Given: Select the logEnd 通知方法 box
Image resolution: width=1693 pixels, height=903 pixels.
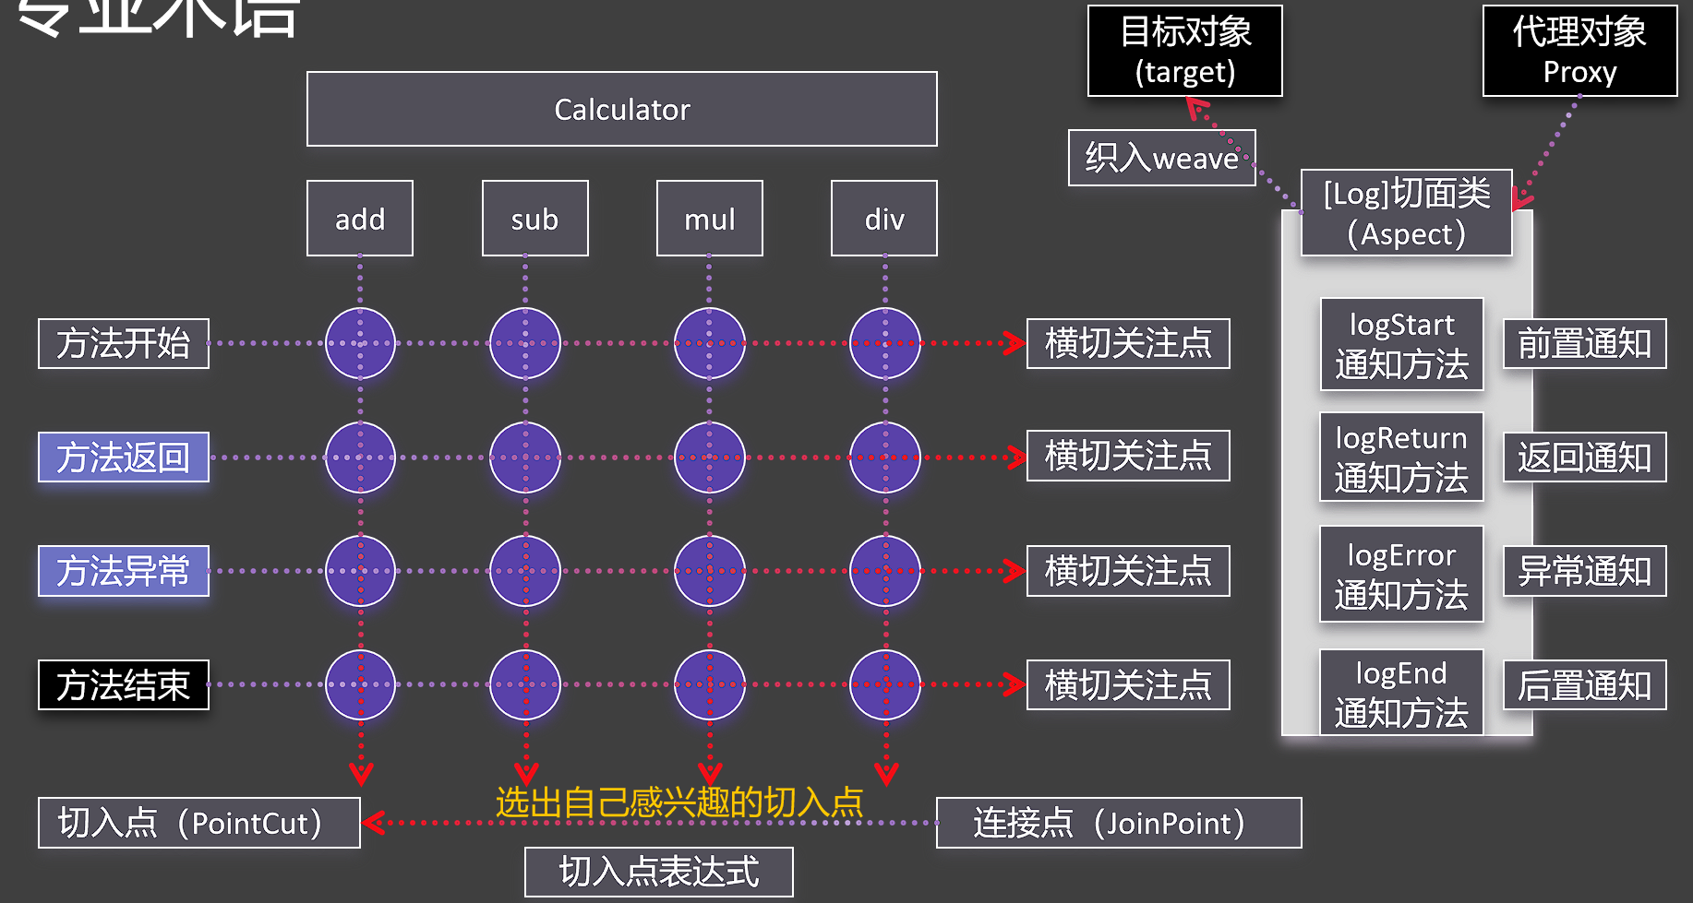Looking at the screenshot, I should [x=1401, y=692].
